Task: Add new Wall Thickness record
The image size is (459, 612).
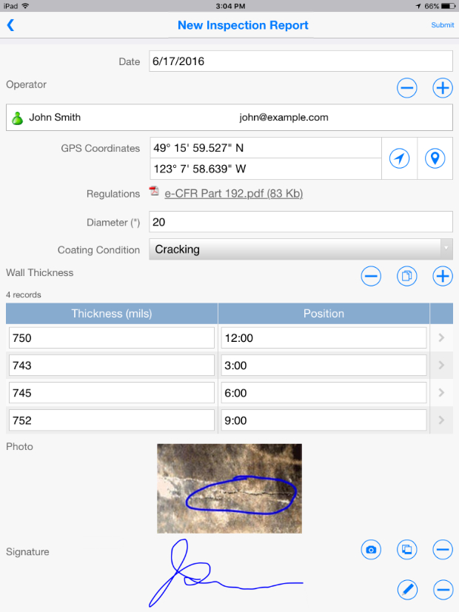Action: [x=443, y=276]
